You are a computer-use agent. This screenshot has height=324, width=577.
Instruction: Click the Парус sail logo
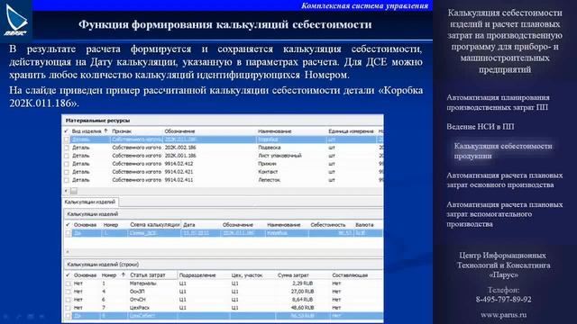point(16,19)
